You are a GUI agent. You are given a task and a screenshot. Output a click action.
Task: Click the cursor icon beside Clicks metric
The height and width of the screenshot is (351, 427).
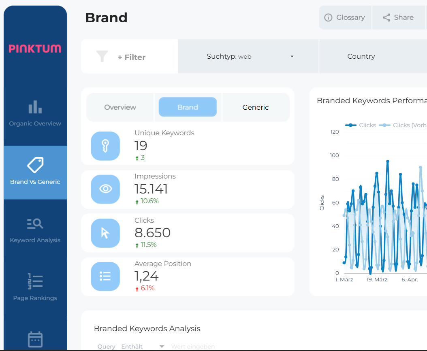tap(105, 233)
